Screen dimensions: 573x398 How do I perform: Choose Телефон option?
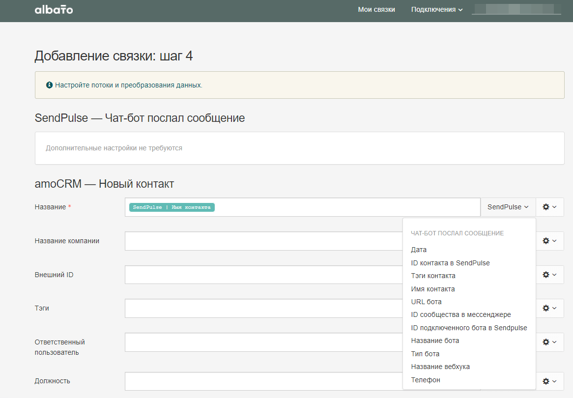(x=426, y=380)
